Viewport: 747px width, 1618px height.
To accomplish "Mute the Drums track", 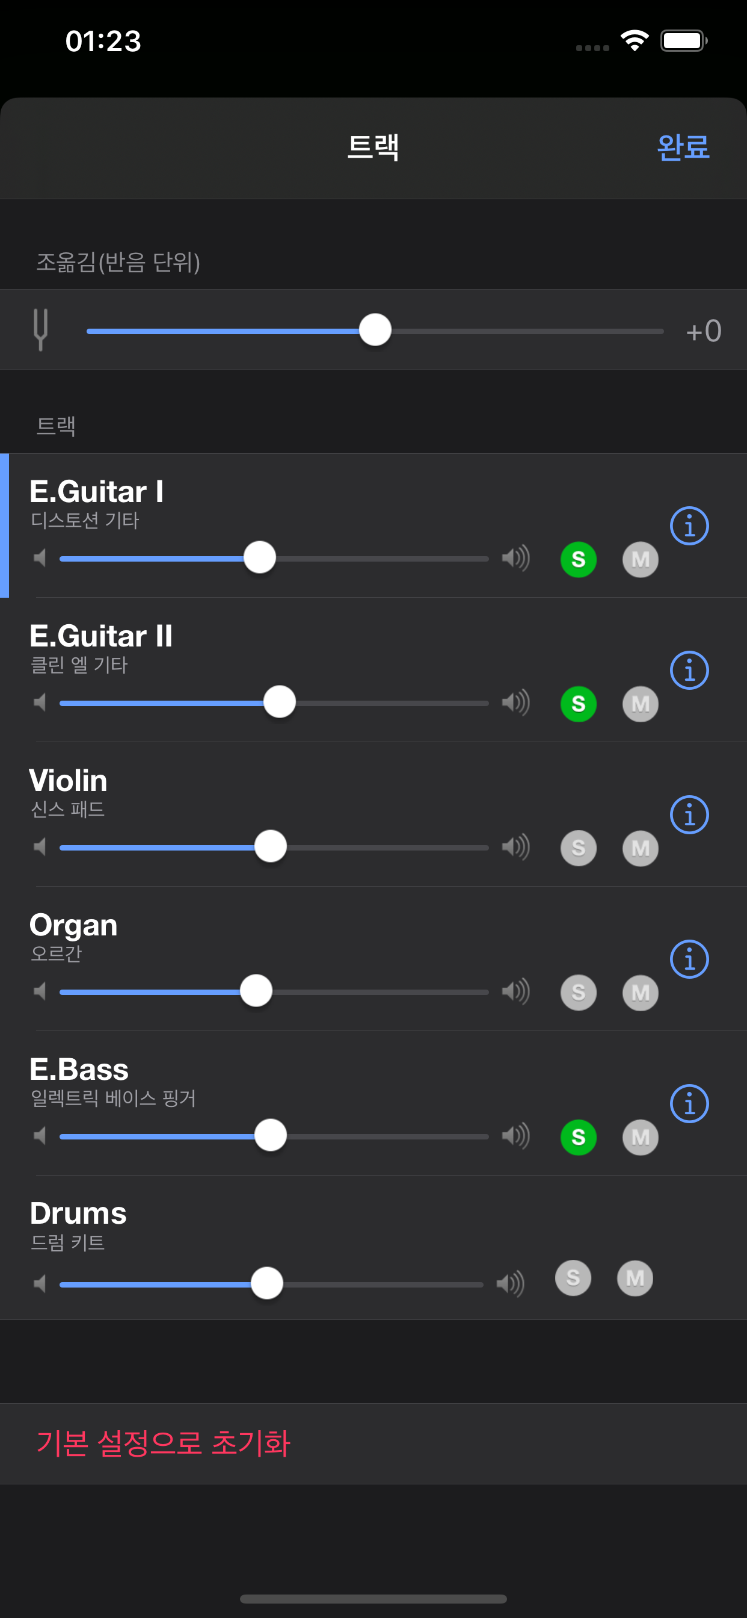I will pos(635,1278).
